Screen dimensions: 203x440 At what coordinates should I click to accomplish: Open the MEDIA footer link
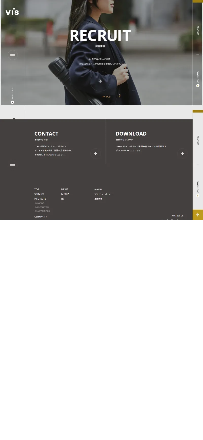tap(65, 194)
